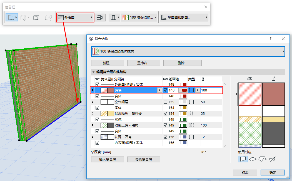
Task: Open the 平面图和剖面... dropdown
Action: (x=184, y=18)
